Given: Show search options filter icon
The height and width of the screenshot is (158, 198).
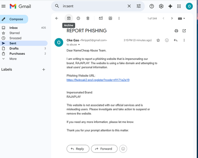Looking at the screenshot, I should point(139,6).
